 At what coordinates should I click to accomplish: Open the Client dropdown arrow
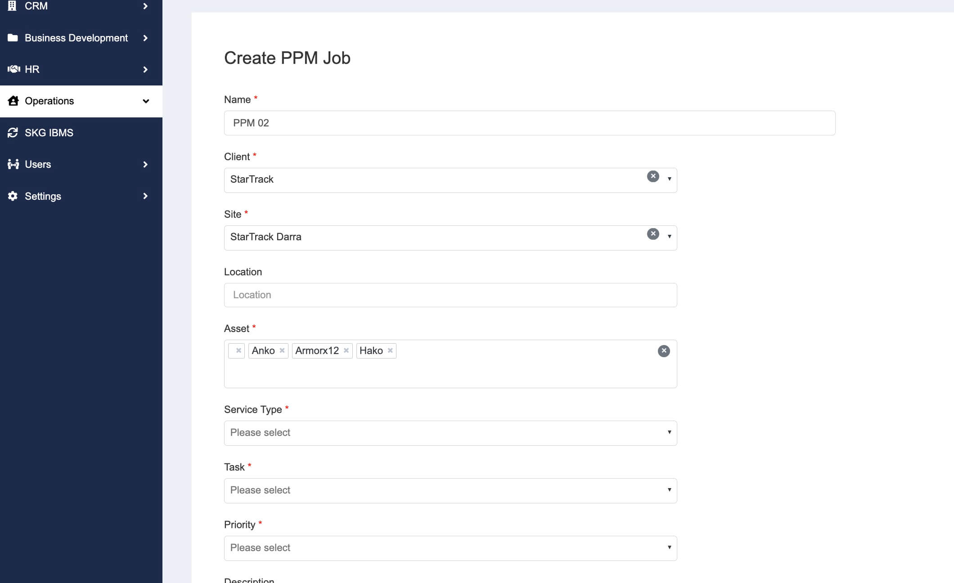click(x=670, y=179)
